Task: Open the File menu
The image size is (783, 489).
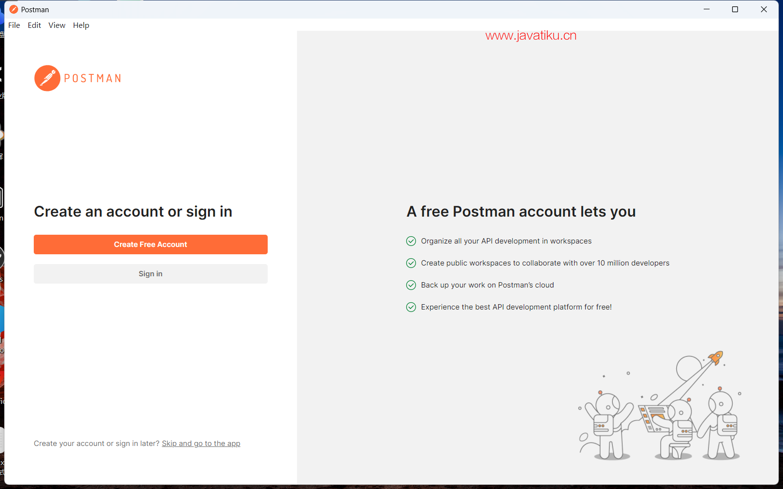Action: click(14, 25)
